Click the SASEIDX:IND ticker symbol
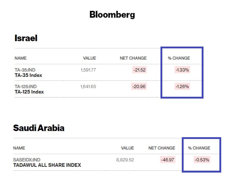 click(x=27, y=160)
